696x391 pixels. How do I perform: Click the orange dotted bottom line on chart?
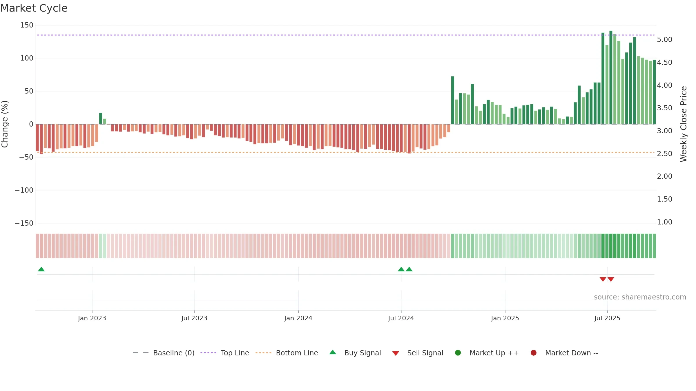click(x=346, y=152)
